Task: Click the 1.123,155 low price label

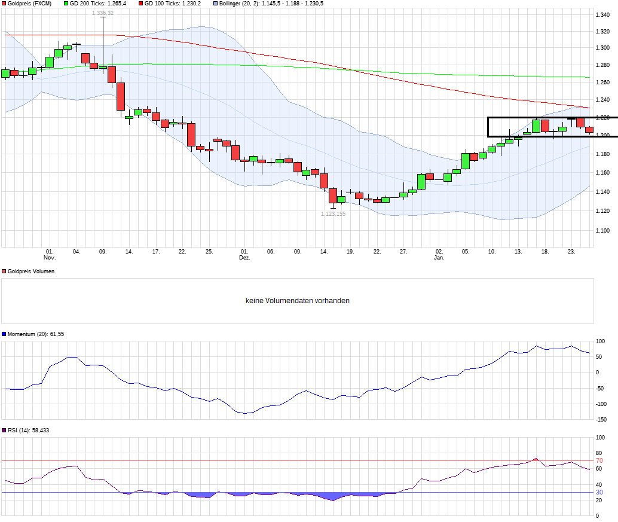Action: click(333, 214)
